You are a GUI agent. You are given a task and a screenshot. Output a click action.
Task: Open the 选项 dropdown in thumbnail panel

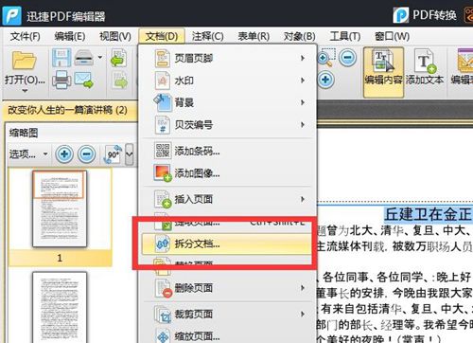(28, 154)
